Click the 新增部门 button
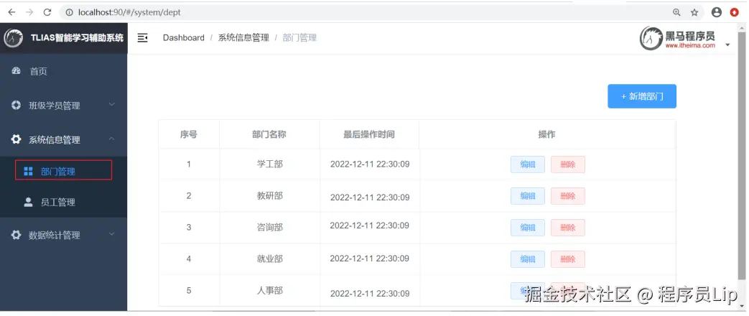The height and width of the screenshot is (316, 749). tap(641, 96)
